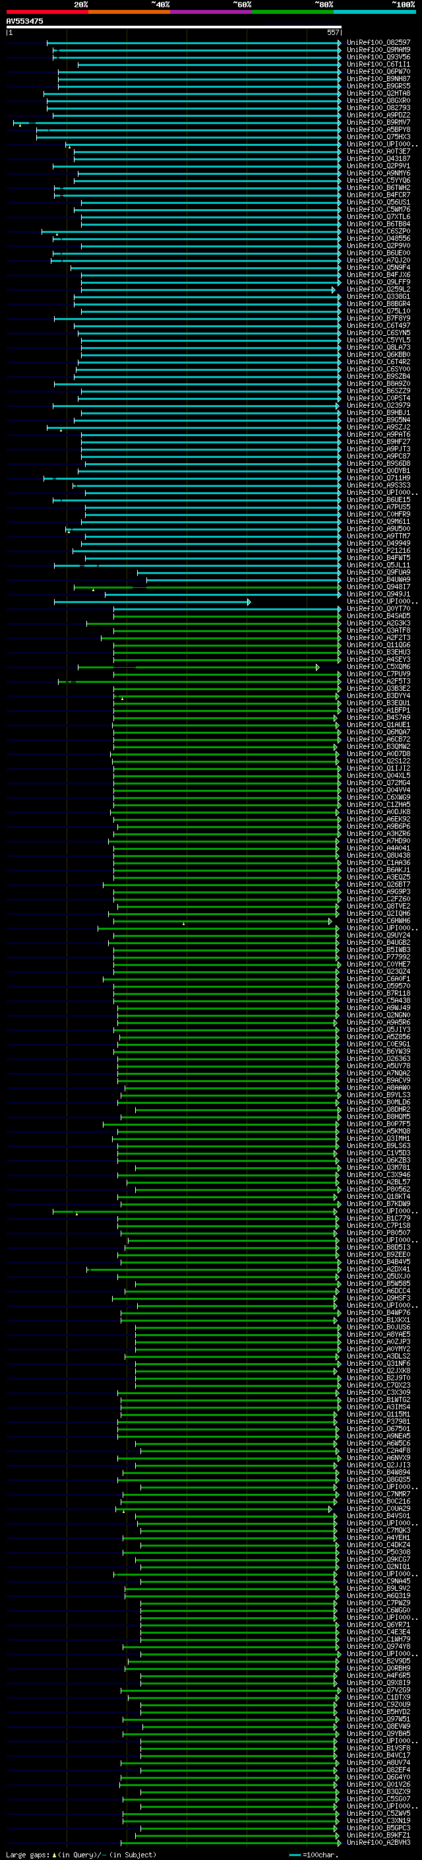Select hit label UniRef100_B2V9D5
Image resolution: width=422 pixels, height=1860 pixels.
(378, 1661)
